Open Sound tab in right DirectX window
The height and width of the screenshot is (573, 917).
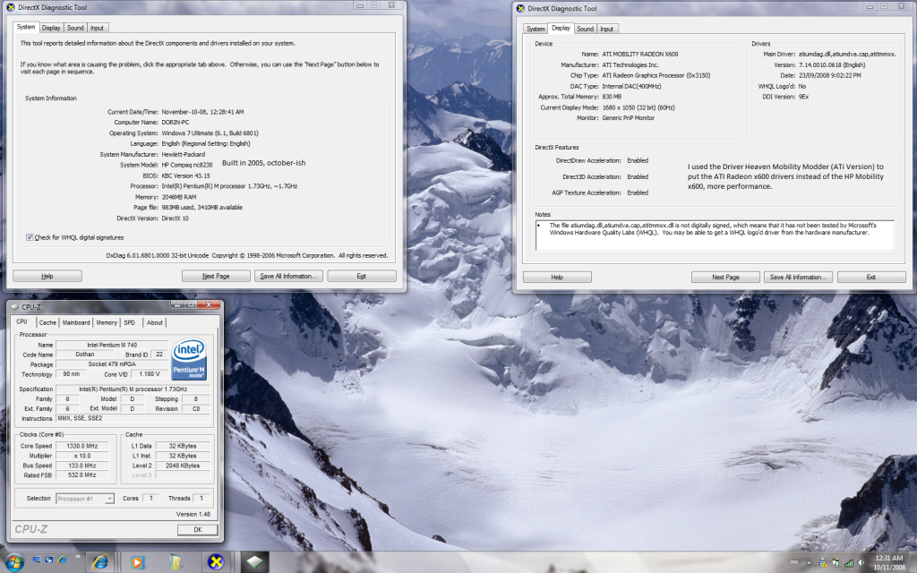586,29
